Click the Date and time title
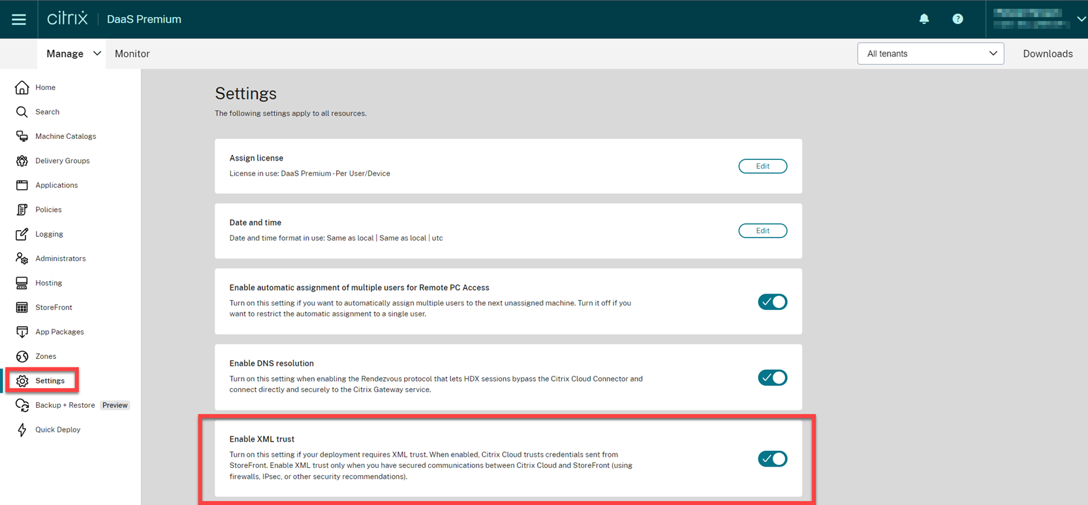1088x505 pixels. [255, 222]
